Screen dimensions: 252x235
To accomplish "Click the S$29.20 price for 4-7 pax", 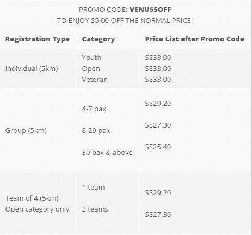I will tap(158, 103).
